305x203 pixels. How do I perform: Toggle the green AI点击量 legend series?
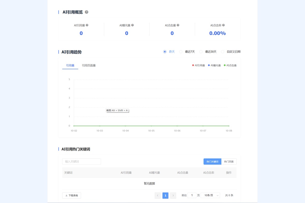[x=230, y=65]
